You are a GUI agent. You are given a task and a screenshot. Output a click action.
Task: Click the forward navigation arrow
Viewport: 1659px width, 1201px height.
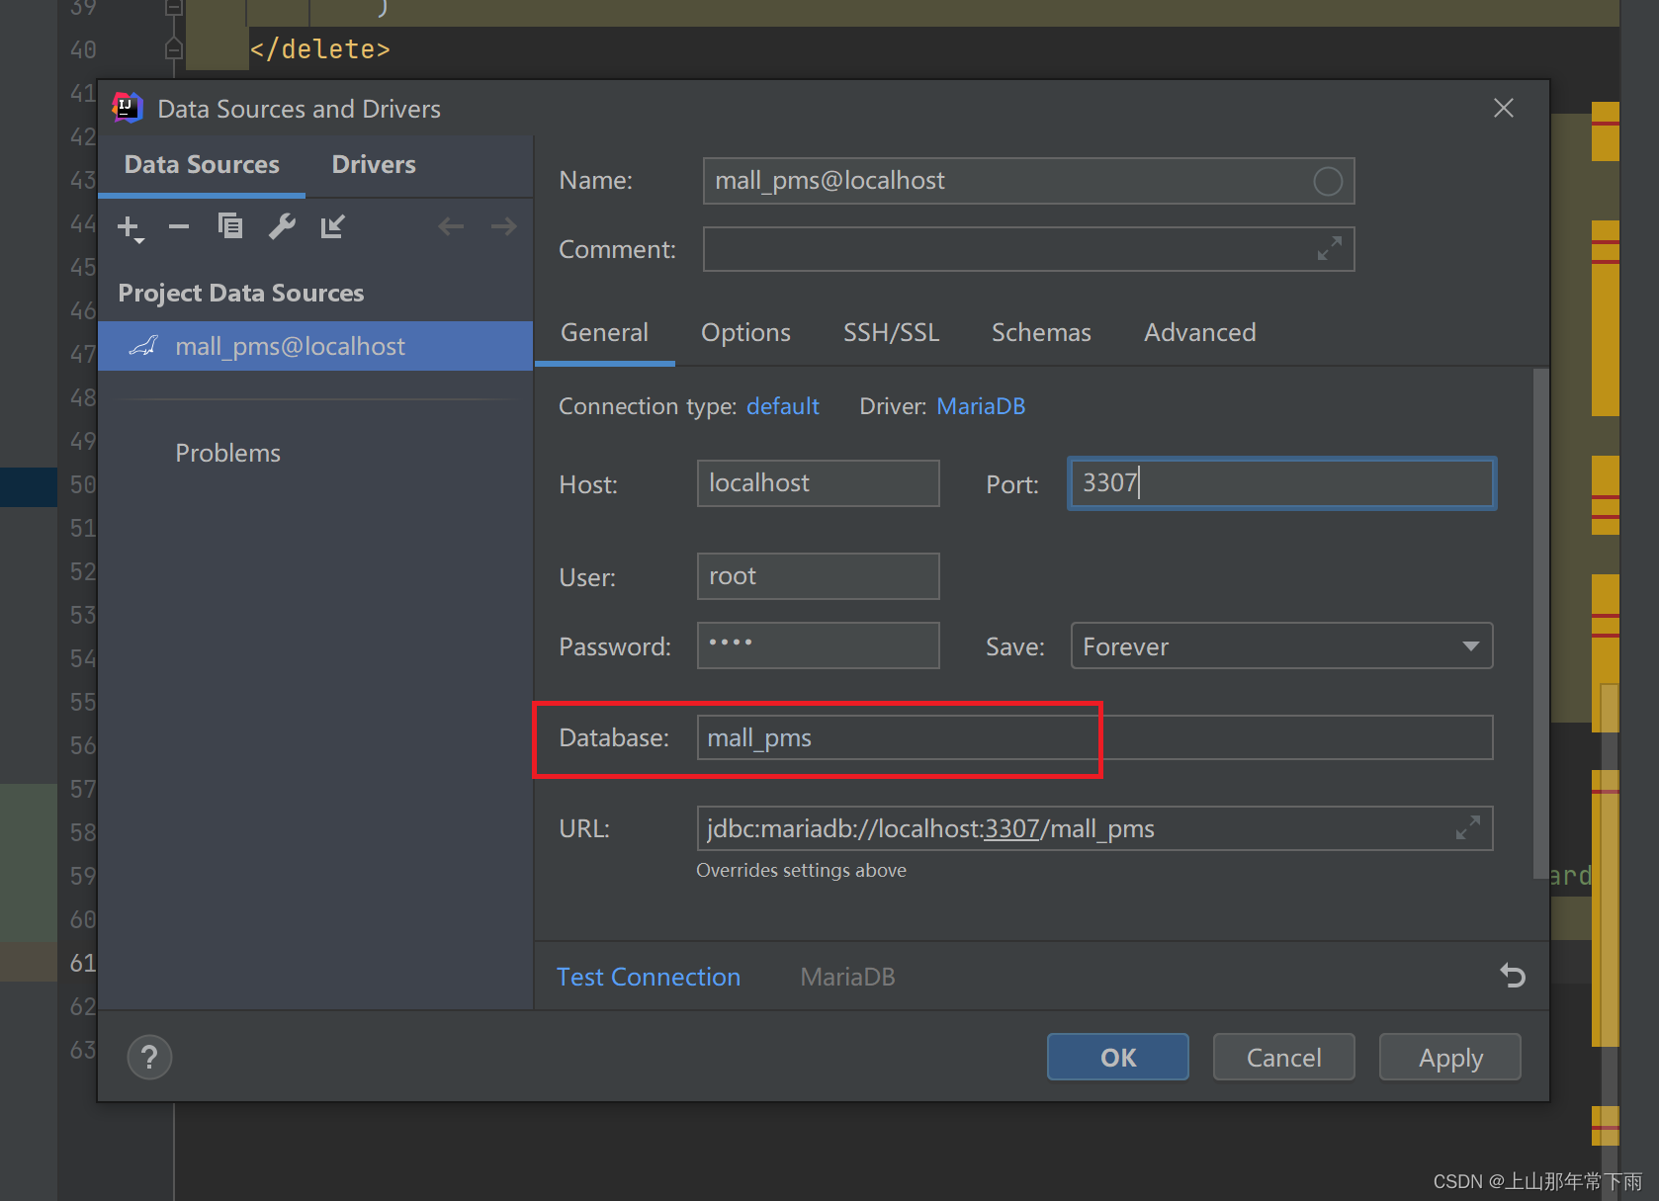[x=503, y=226]
